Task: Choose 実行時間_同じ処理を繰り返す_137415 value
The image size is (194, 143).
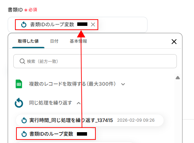Action: click(x=90, y=120)
